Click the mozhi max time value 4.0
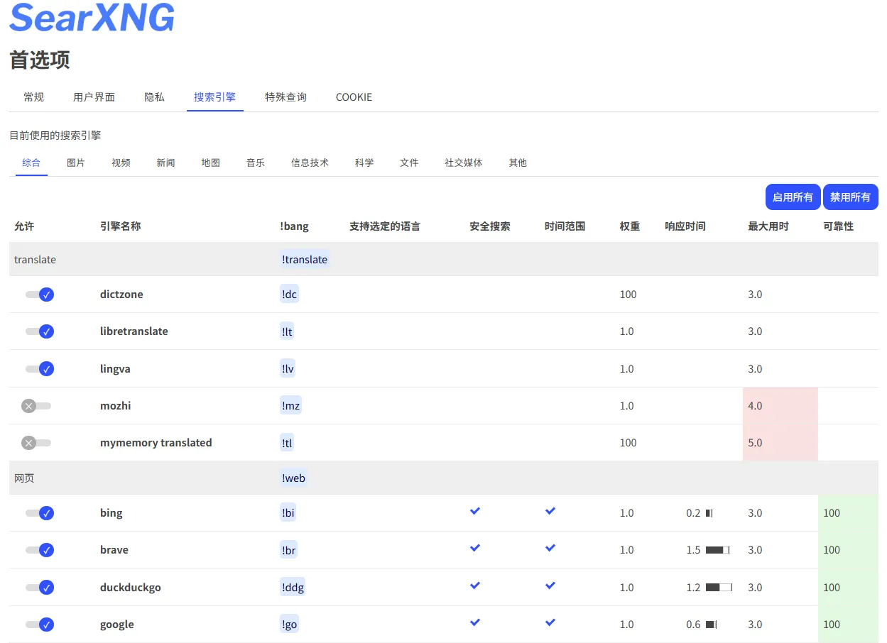Screen dimensions: 887x643 (755, 406)
